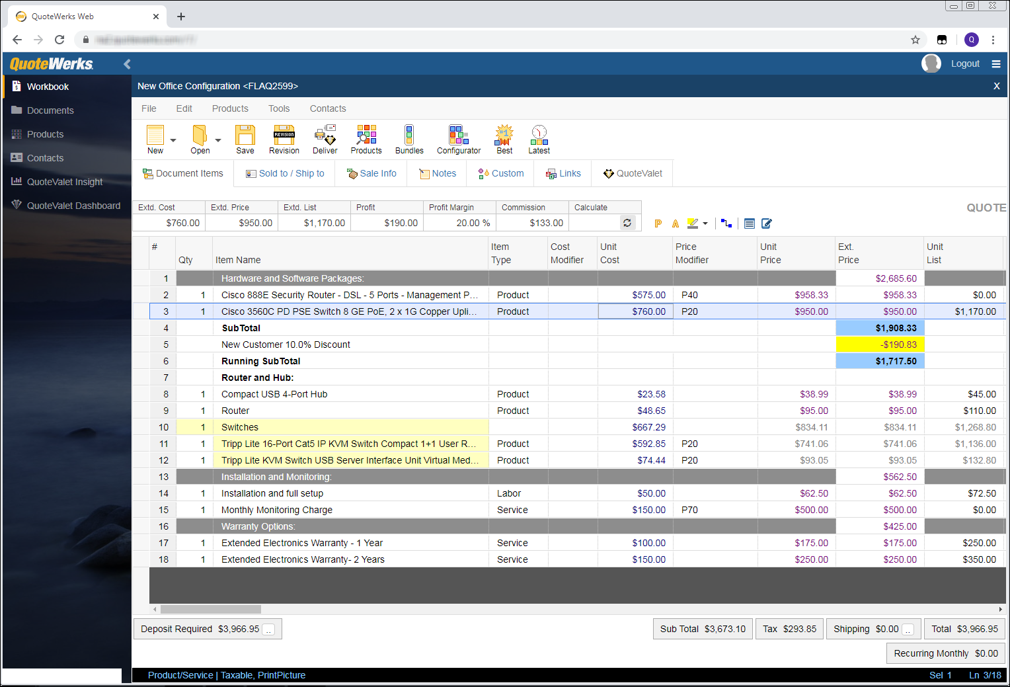Click the orange A formatting icon
Viewport: 1010px width, 687px height.
point(676,223)
